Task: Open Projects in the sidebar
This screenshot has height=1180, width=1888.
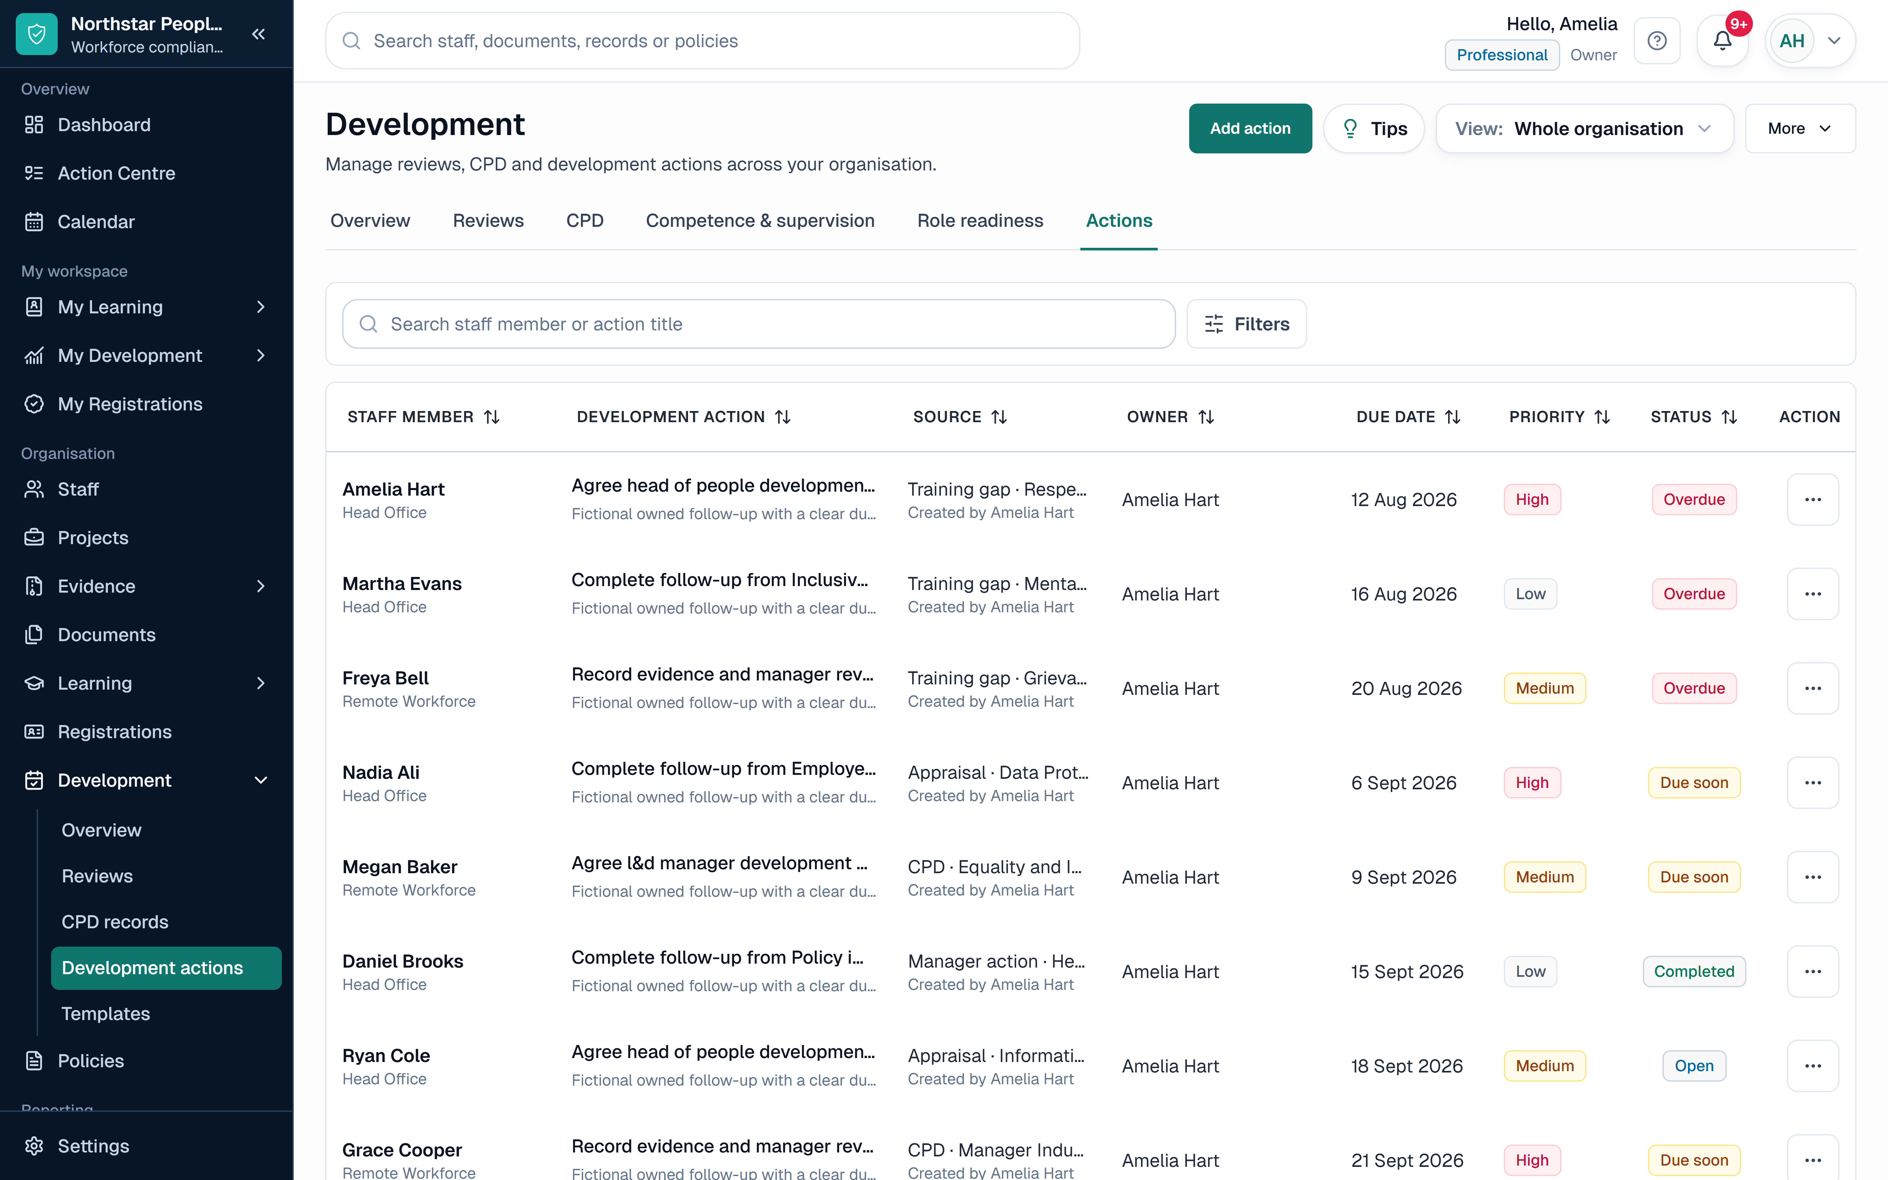Action: pos(147,538)
